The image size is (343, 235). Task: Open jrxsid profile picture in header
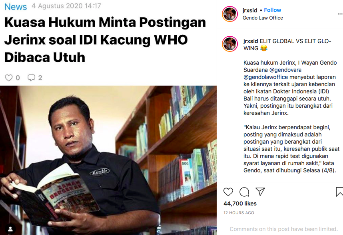pos(230,14)
